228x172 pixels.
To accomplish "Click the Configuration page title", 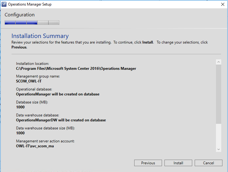I will point(20,15).
